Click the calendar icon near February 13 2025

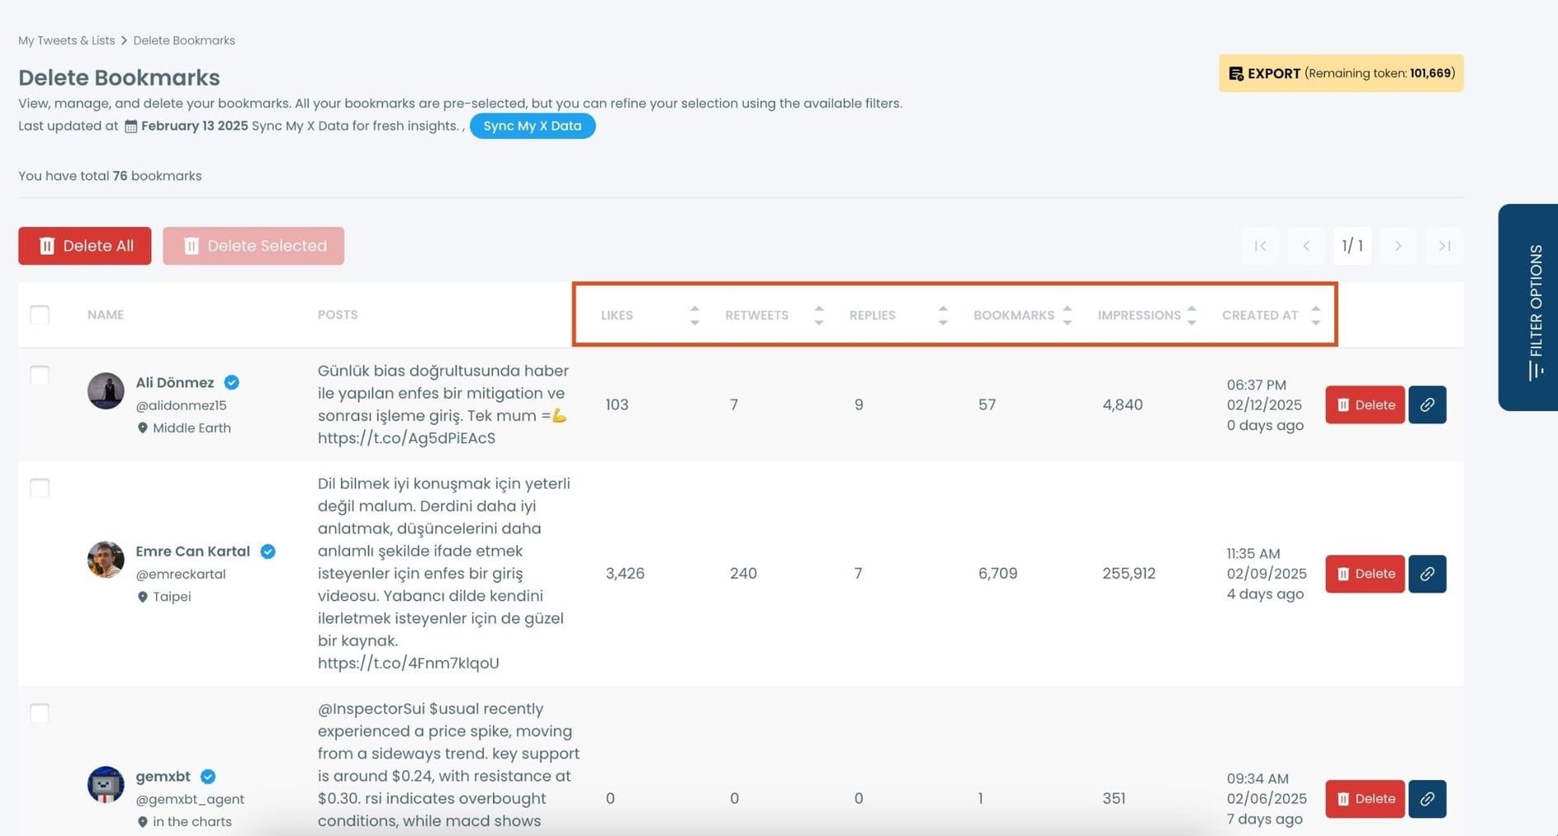pyautogui.click(x=130, y=125)
